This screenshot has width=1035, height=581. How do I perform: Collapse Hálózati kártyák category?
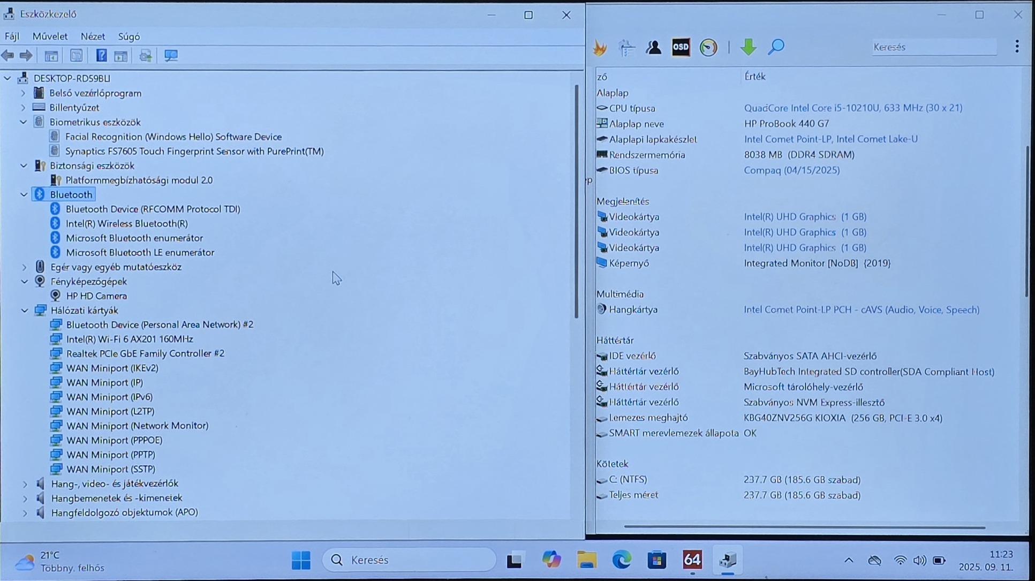[24, 311]
